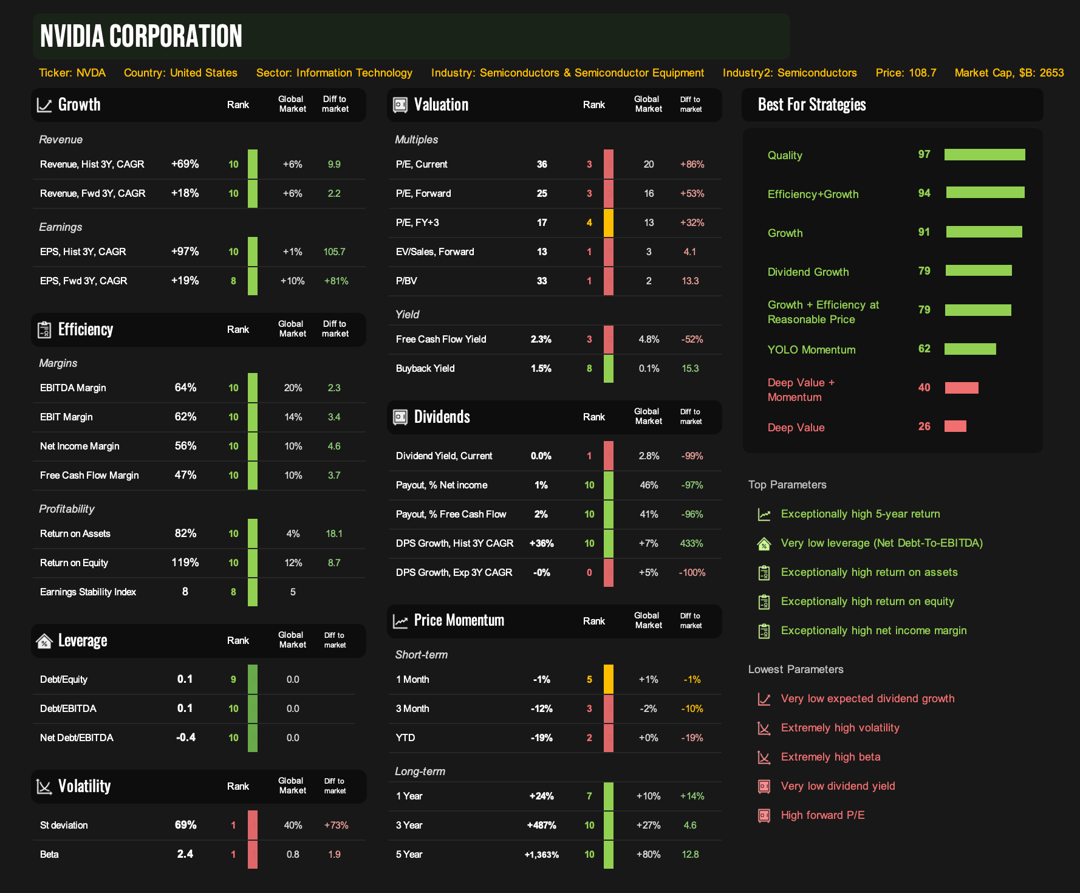Click the P/E, Current value 36
The width and height of the screenshot is (1080, 893).
pyautogui.click(x=542, y=165)
